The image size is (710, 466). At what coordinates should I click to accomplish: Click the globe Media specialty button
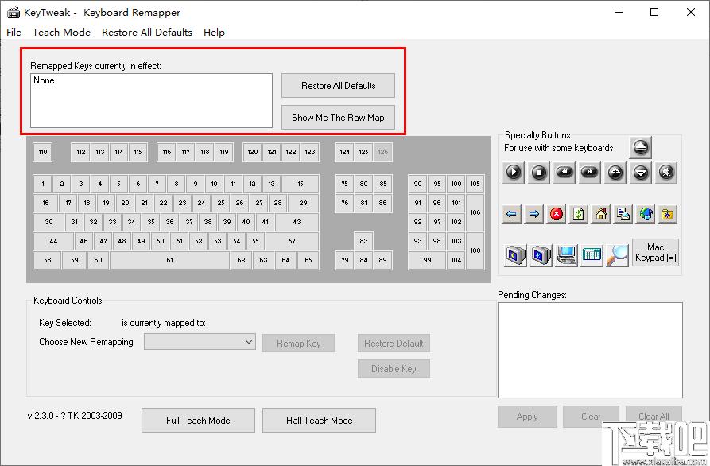pyautogui.click(x=646, y=214)
